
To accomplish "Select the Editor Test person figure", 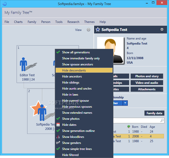I will pos(23,64).
